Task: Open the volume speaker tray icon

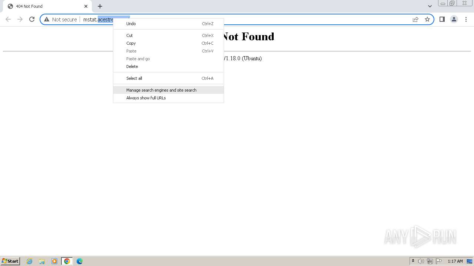Action: [421, 261]
